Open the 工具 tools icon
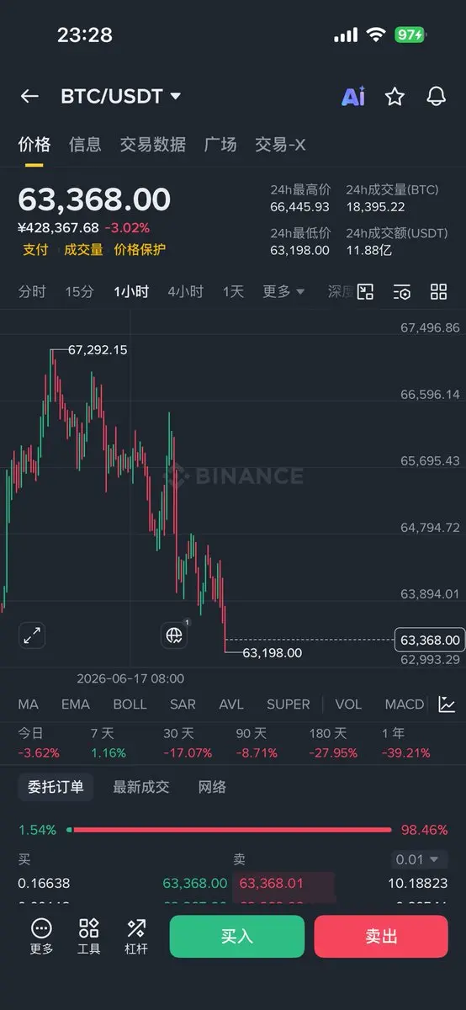Image resolution: width=466 pixels, height=1010 pixels. [88, 937]
